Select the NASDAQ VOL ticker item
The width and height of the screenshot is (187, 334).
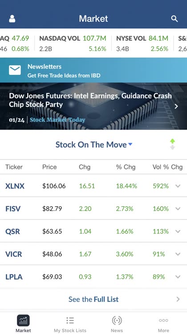[73, 44]
